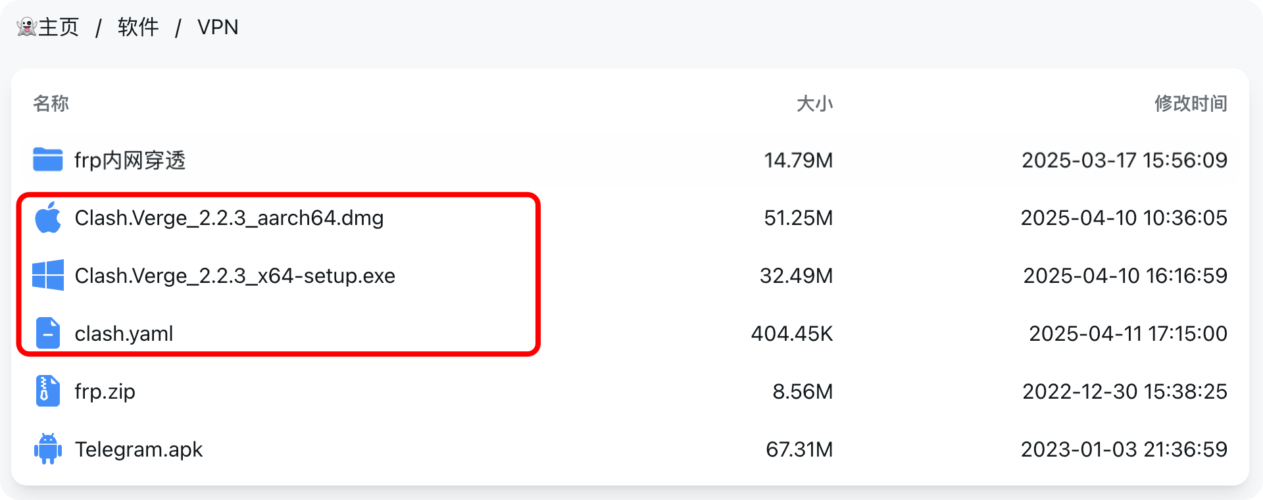Click the Windows logo icon beside setup.exe
This screenshot has width=1263, height=500.
[47, 275]
